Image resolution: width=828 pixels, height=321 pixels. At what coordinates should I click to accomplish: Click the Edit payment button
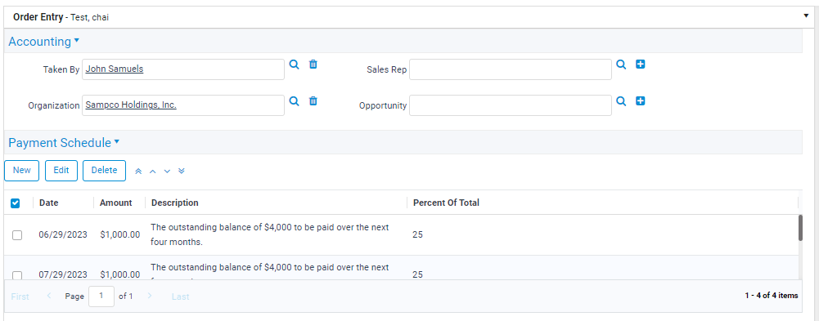pos(61,170)
